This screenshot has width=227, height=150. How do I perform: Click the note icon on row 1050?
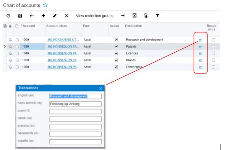17,60
